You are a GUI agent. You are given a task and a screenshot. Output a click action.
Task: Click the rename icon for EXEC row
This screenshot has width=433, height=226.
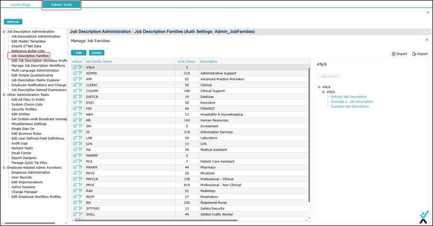tap(80, 103)
